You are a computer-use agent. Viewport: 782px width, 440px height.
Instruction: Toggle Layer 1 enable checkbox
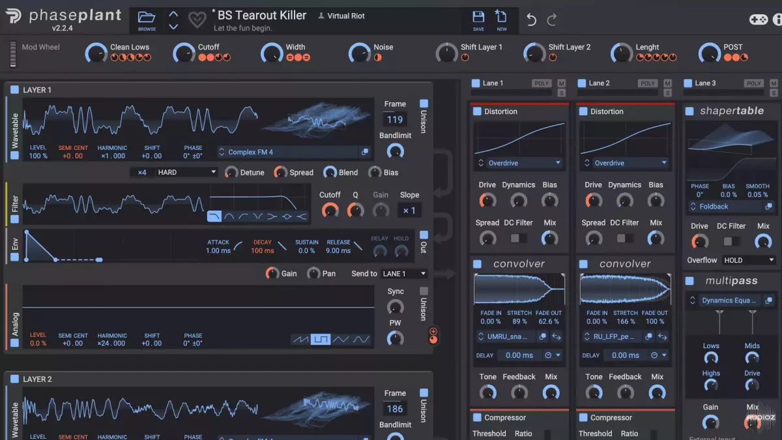click(14, 89)
